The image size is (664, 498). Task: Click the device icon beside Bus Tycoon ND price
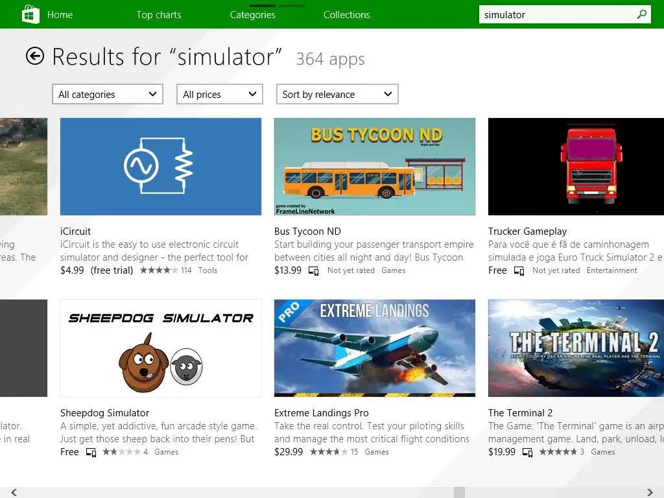point(313,270)
